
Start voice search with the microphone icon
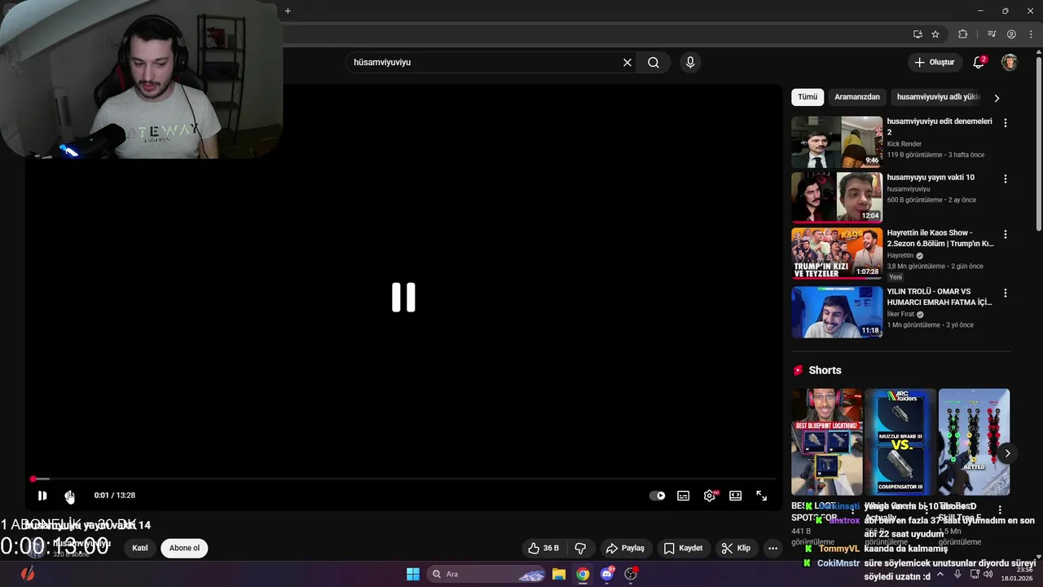pos(690,62)
